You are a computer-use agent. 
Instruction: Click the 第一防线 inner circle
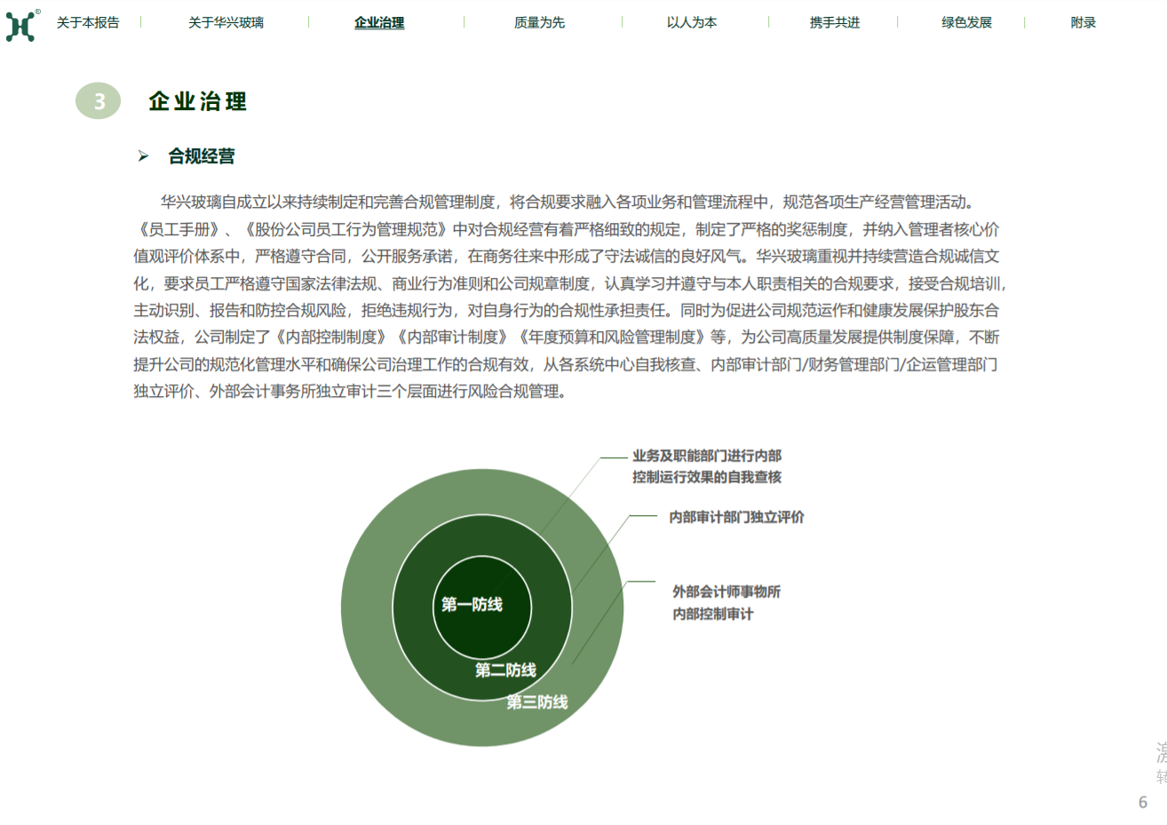coord(482,608)
